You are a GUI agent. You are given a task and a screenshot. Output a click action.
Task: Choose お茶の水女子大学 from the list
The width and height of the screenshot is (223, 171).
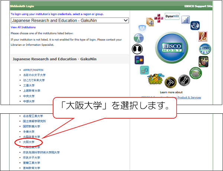click(x=34, y=75)
